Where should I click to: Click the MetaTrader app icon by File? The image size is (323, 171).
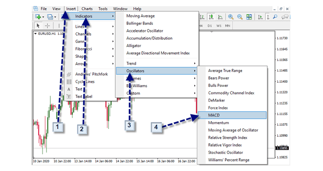(x=36, y=9)
